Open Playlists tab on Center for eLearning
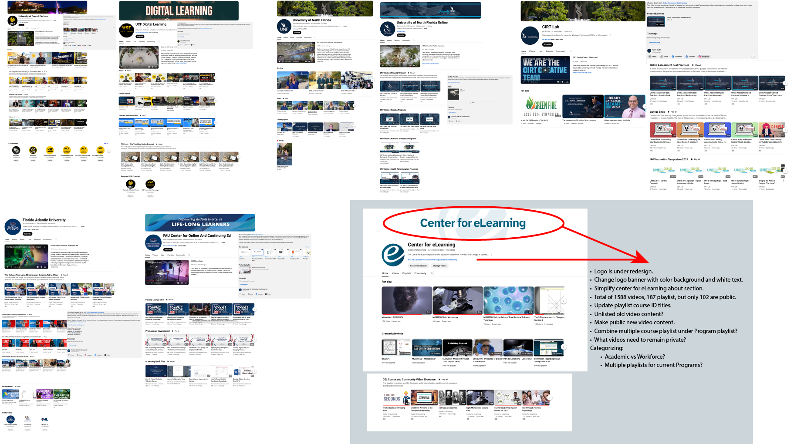Image resolution: width=794 pixels, height=444 pixels. pyautogui.click(x=407, y=273)
